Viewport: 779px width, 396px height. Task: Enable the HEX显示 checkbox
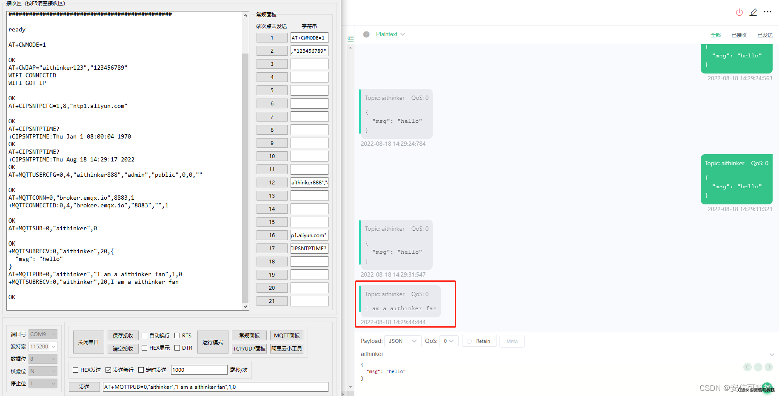(145, 348)
